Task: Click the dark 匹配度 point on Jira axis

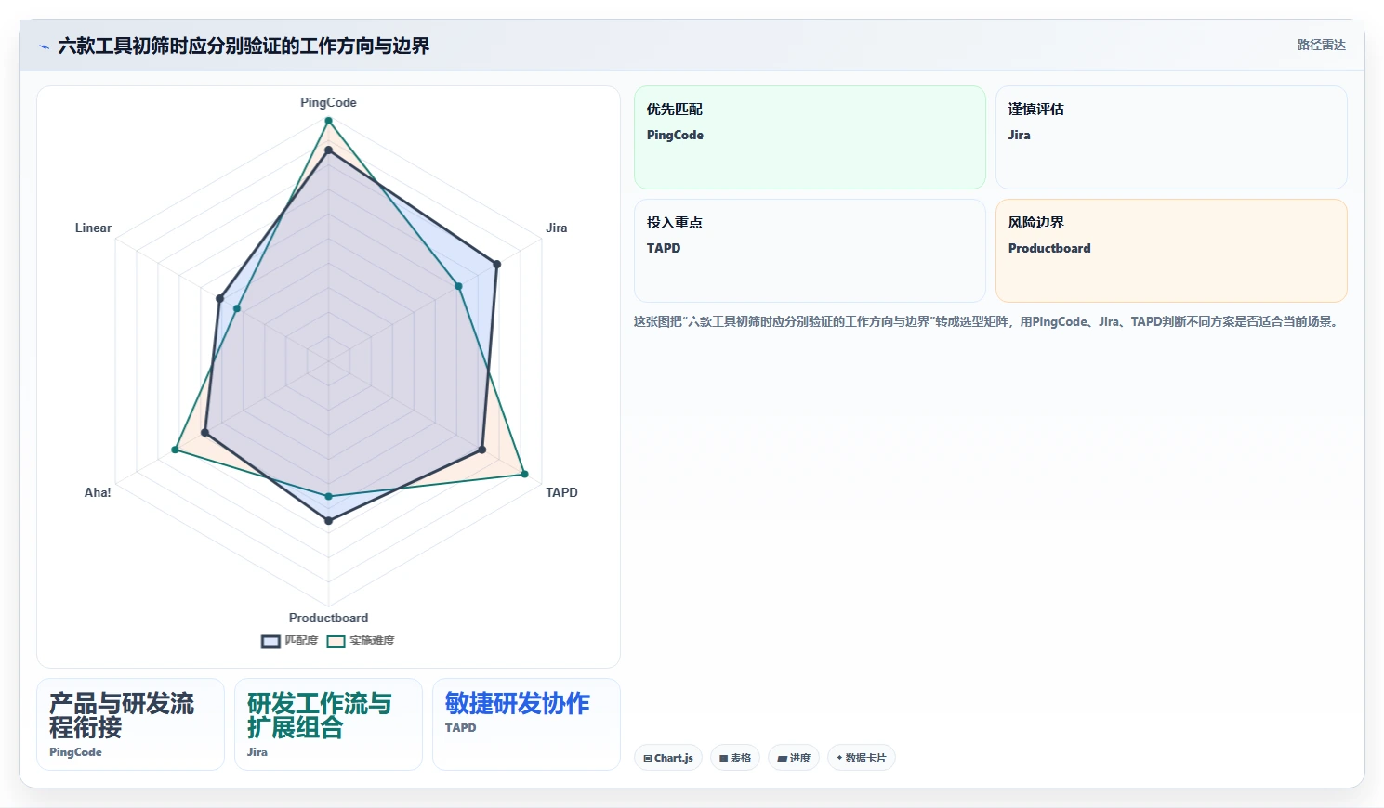Action: 496,265
